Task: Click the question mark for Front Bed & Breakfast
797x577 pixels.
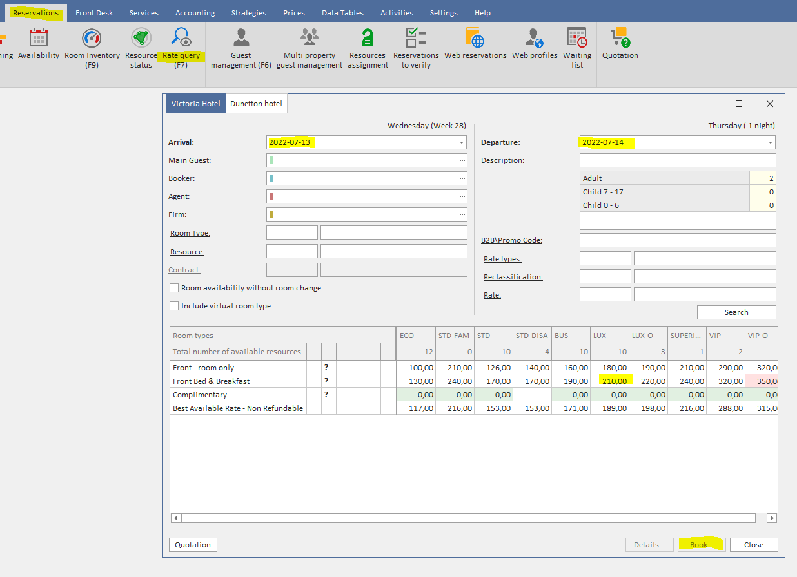Action: click(x=326, y=381)
